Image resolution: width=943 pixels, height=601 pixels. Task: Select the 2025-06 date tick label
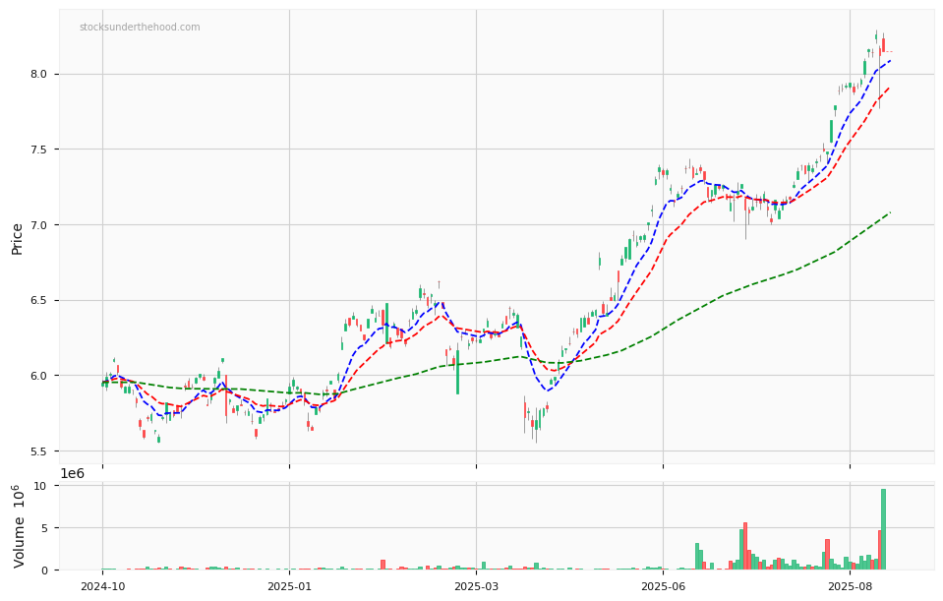(x=663, y=586)
